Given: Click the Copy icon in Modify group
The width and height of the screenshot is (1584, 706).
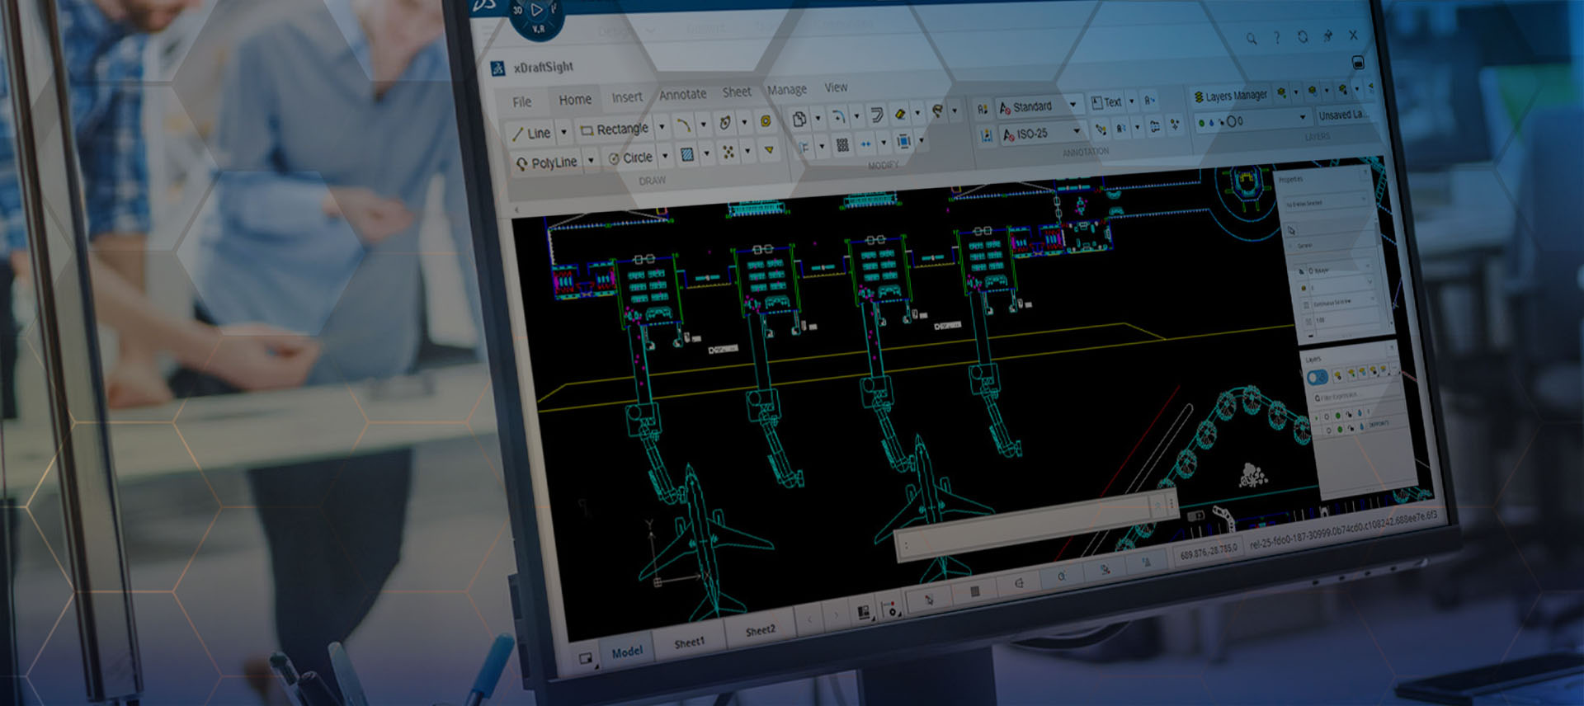Looking at the screenshot, I should pyautogui.click(x=799, y=119).
